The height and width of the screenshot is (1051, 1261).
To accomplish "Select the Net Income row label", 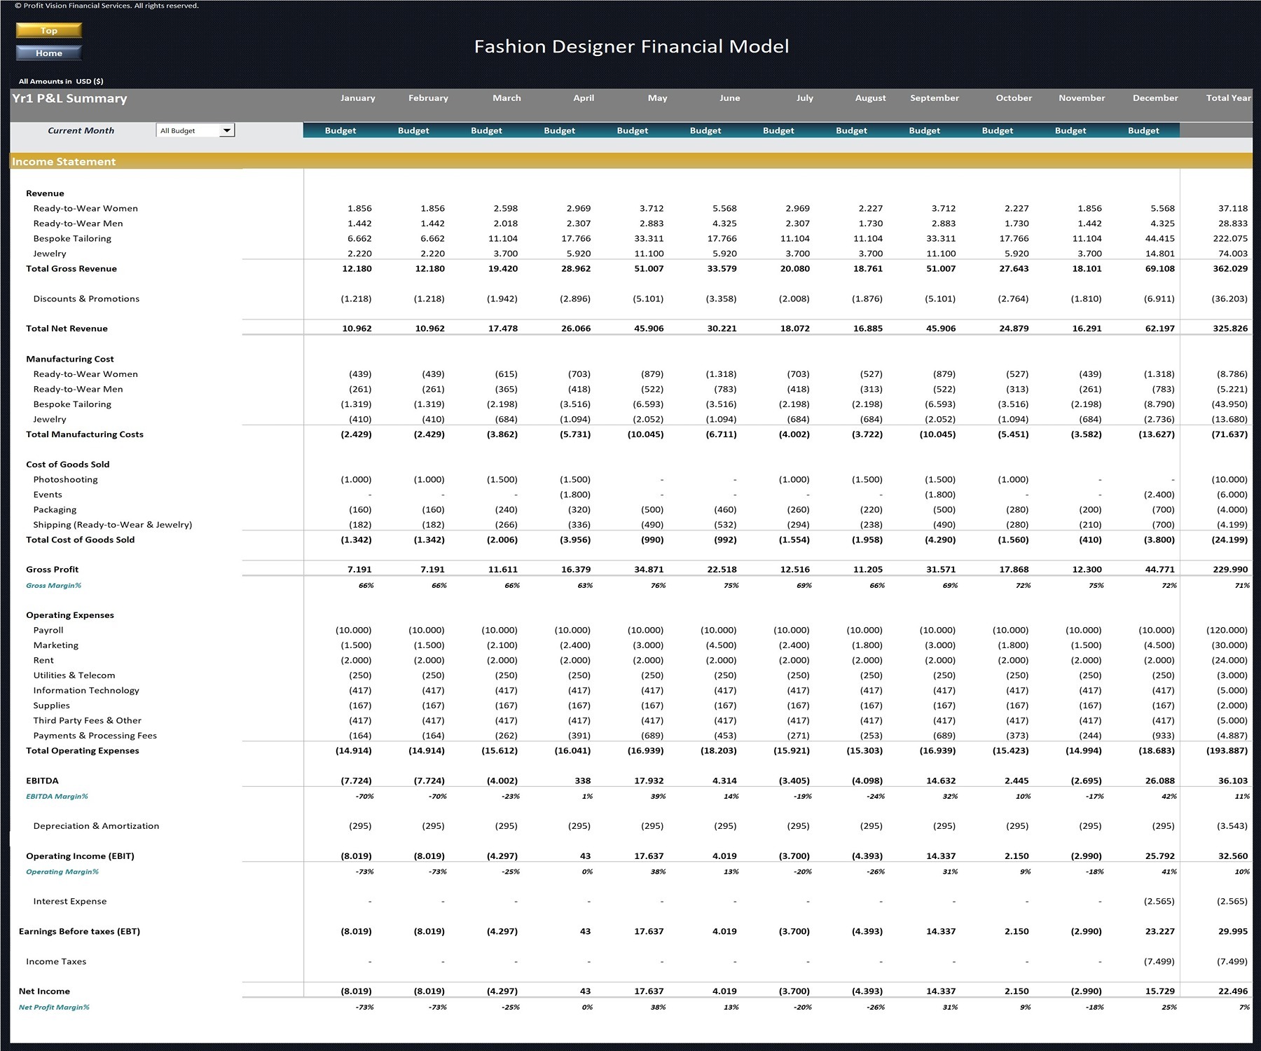I will click(44, 991).
